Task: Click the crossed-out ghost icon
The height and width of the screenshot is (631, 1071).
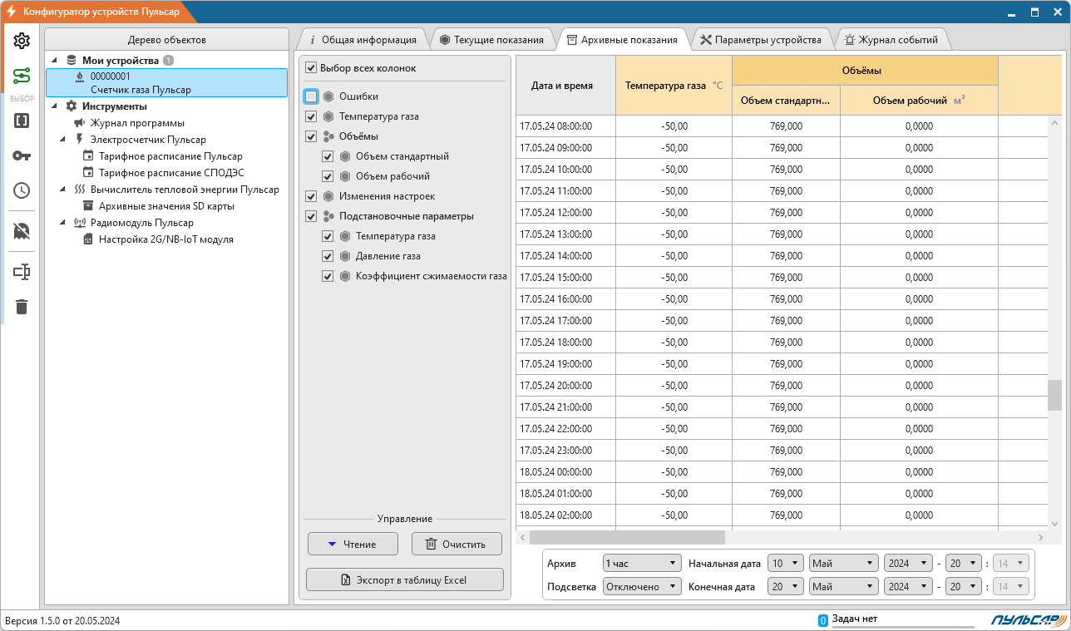Action: coord(22,231)
